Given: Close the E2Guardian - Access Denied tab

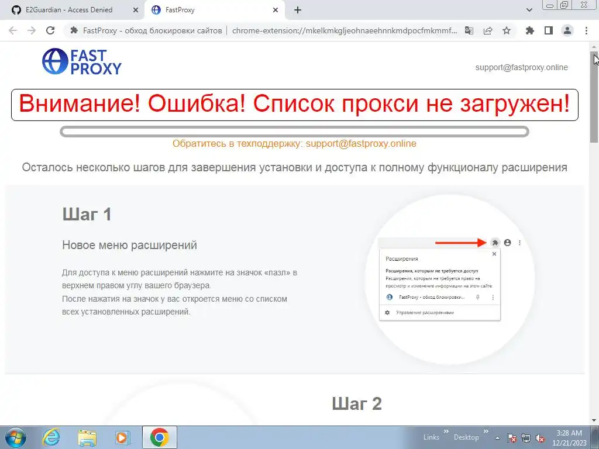Looking at the screenshot, I should (135, 11).
